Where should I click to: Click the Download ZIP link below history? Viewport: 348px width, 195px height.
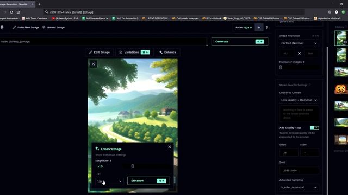click(341, 151)
